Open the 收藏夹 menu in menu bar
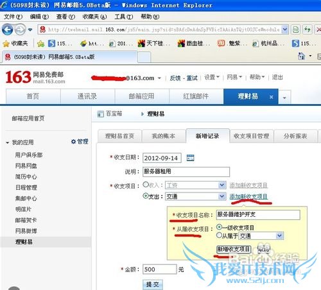 pos(94,17)
